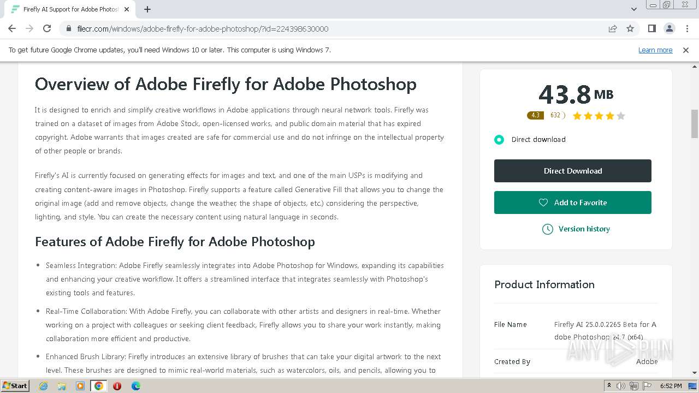Click the Features of Adobe Firefly heading

[x=175, y=242]
